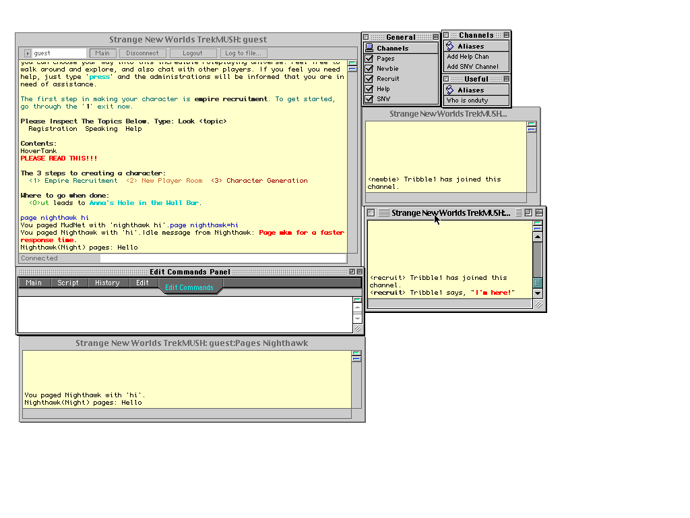Open the Script tab

68,283
